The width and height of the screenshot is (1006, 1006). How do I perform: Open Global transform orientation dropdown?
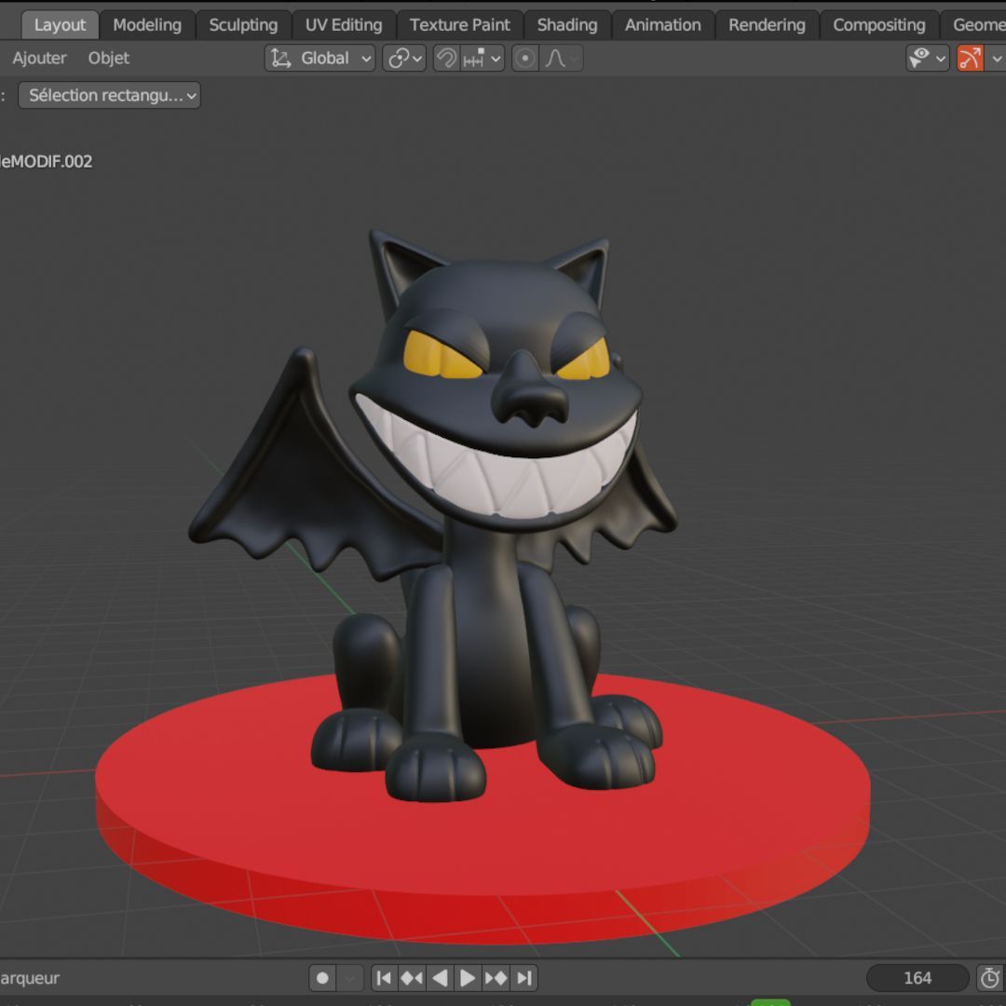coord(320,59)
